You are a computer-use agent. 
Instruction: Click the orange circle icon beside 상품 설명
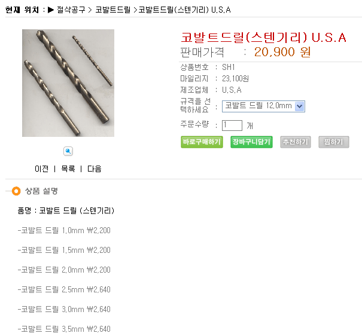(16, 191)
